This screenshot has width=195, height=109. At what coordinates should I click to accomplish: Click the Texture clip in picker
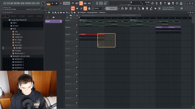54,21
